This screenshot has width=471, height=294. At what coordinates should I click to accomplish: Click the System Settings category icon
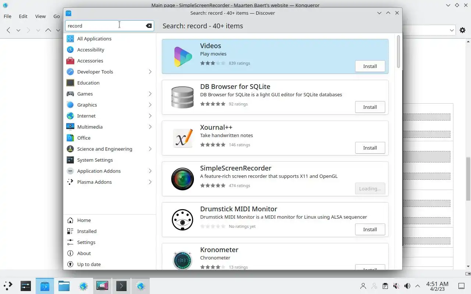point(70,160)
